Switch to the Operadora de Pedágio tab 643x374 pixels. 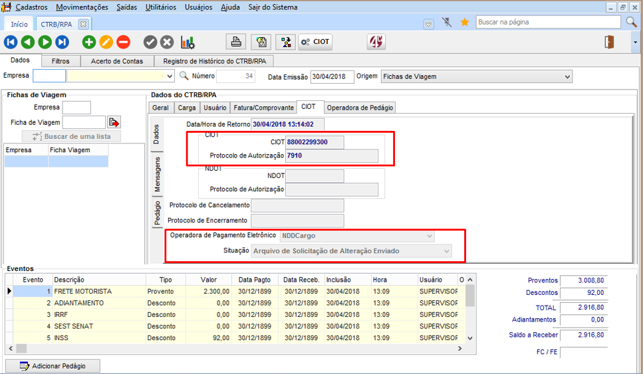pyautogui.click(x=360, y=108)
